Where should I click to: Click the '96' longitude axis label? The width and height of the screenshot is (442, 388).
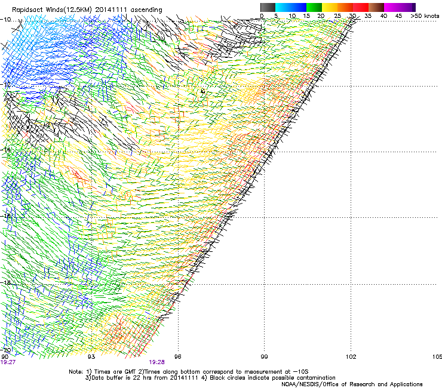(177, 357)
